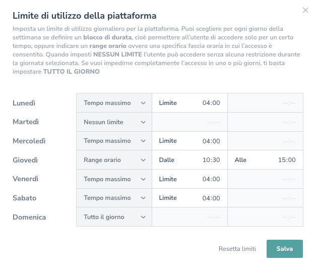Open Martedì limit type dropdown
This screenshot has width=314, height=266.
(114, 122)
